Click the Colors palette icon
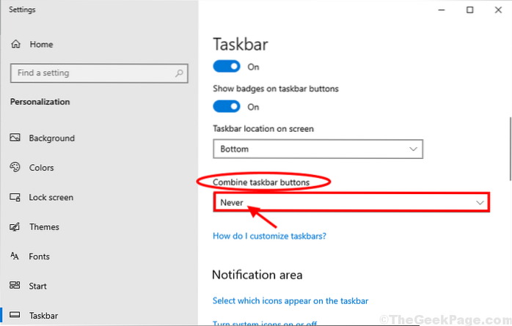The image size is (512, 326). pos(15,168)
